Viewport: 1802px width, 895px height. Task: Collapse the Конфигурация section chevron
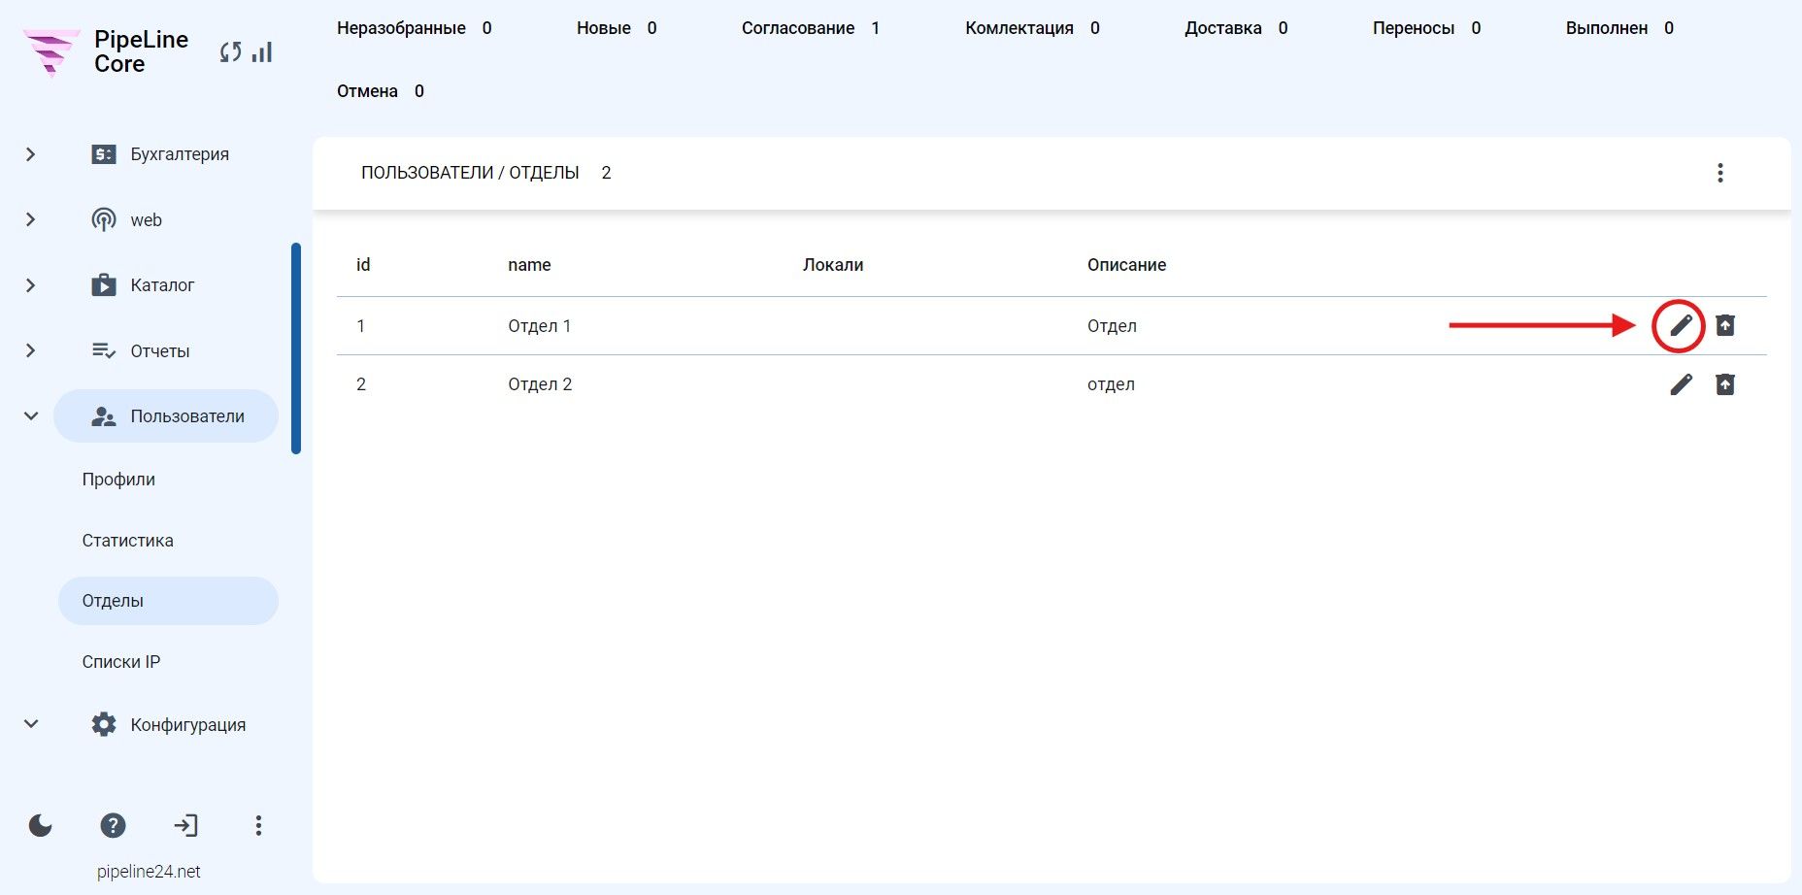click(31, 724)
